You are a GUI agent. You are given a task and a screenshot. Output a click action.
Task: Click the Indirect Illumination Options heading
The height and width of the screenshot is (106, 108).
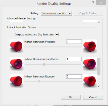pyautogui.click(x=22, y=27)
